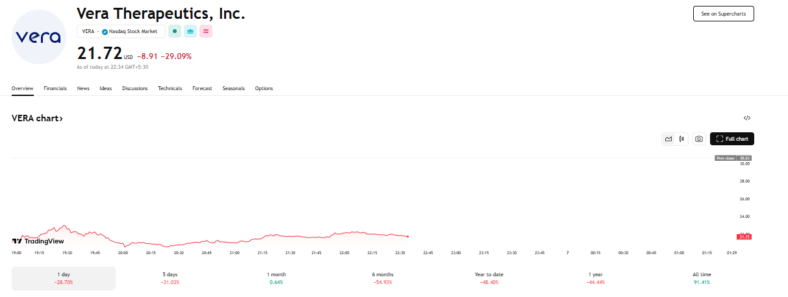Click the large 21.72 price value
Viewport: 788px width, 297px height.
99,54
